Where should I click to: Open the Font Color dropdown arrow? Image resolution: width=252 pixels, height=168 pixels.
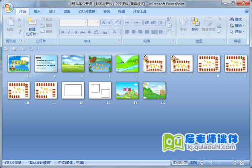click(119, 32)
